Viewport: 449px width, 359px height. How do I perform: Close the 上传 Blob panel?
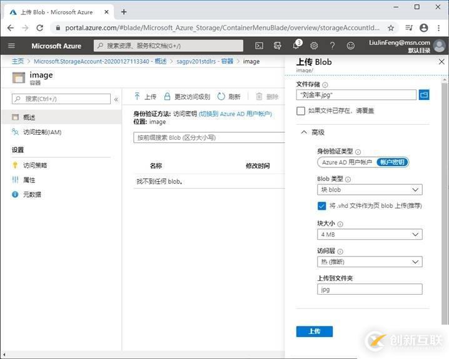tap(441, 62)
